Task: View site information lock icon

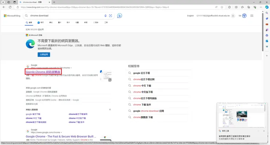Action: click(x=18, y=7)
